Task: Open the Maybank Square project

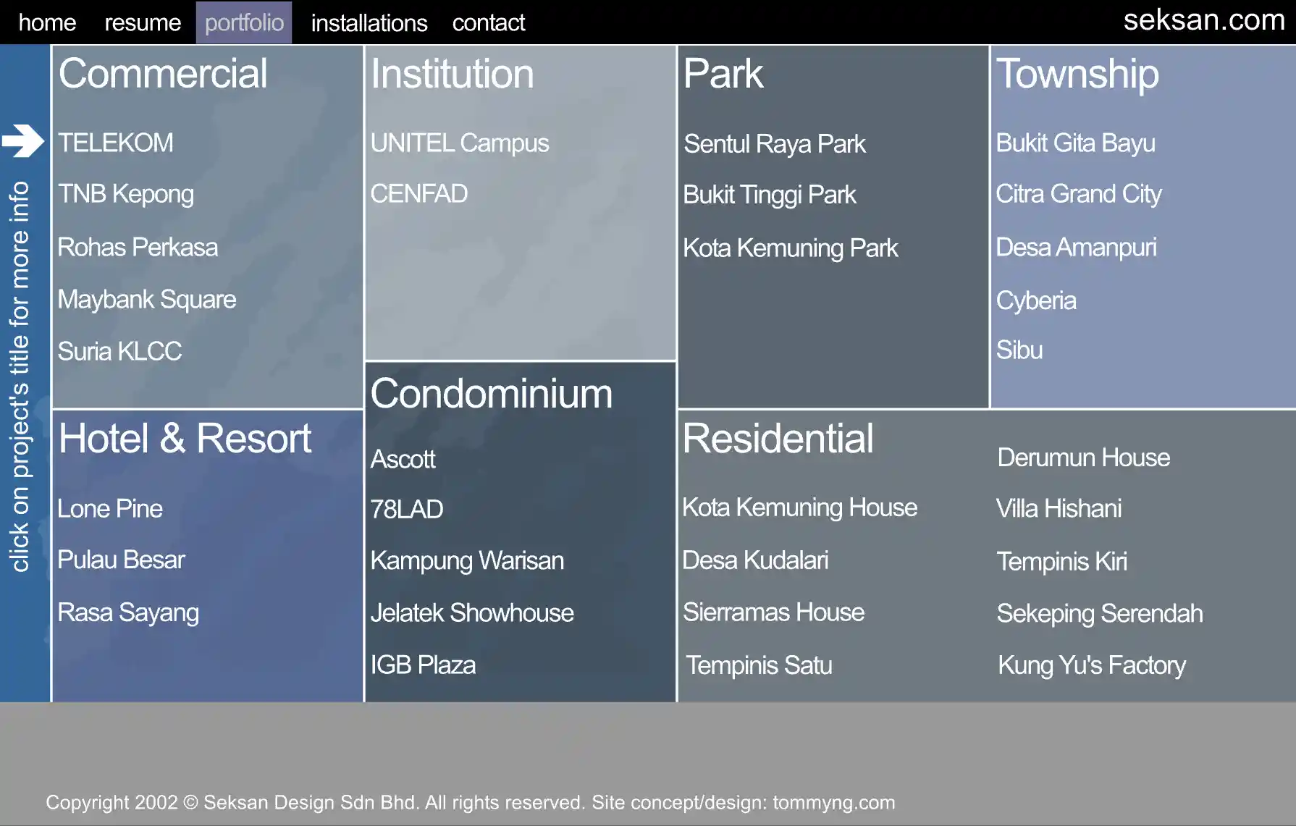Action: pos(147,300)
